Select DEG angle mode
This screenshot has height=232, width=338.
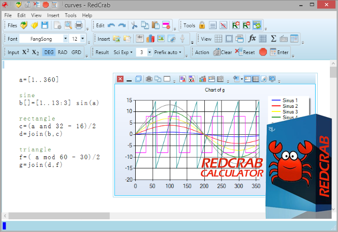49,52
